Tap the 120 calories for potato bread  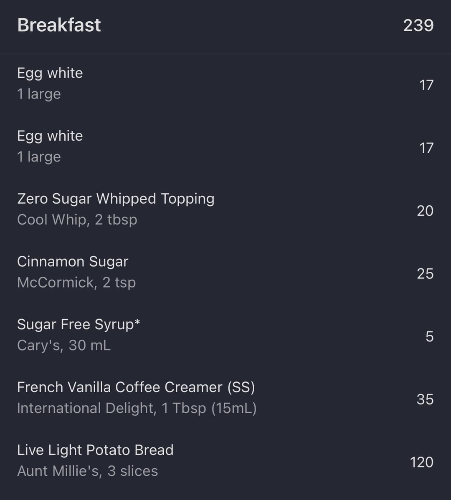[x=422, y=462]
